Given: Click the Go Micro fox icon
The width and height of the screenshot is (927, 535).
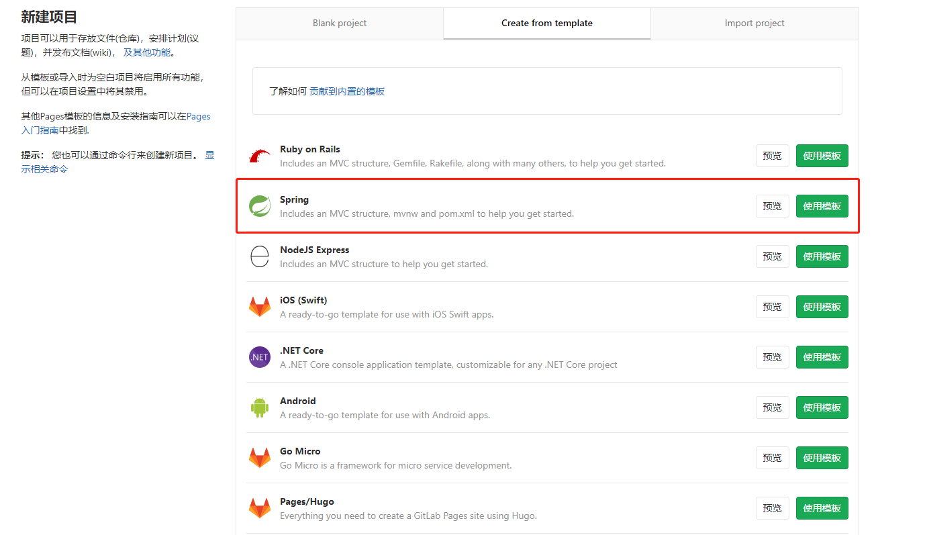Looking at the screenshot, I should coord(259,458).
